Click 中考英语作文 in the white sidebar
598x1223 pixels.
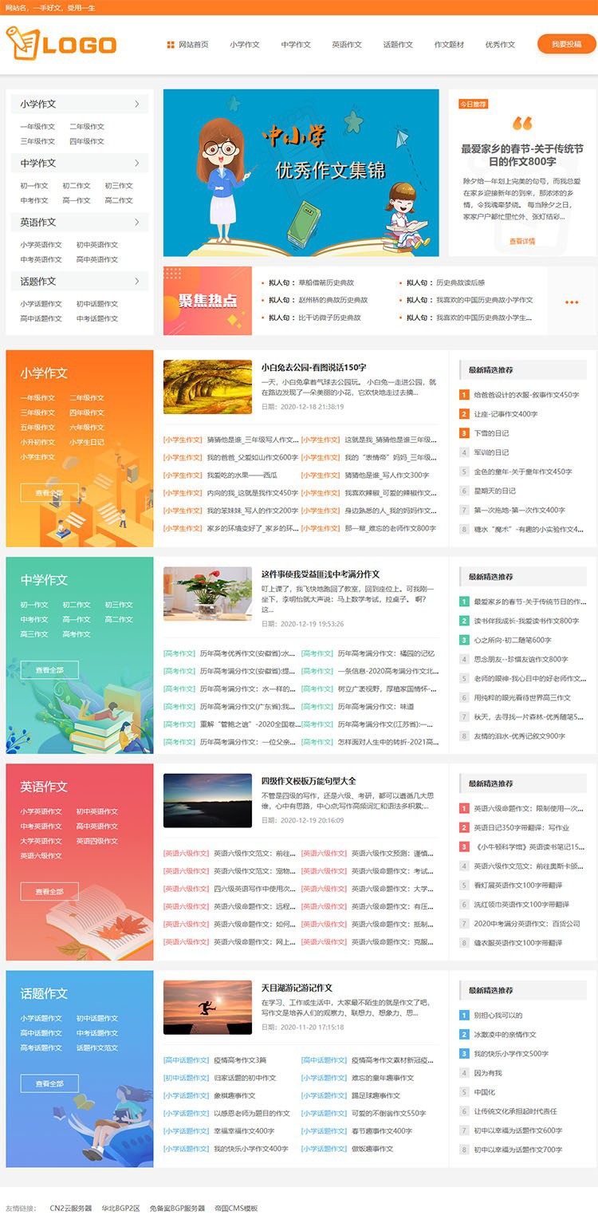pos(41,259)
